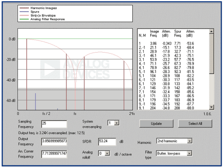Click the tall blue spur line on plot
Viewport: 223px width, 168px height.
point(35,102)
